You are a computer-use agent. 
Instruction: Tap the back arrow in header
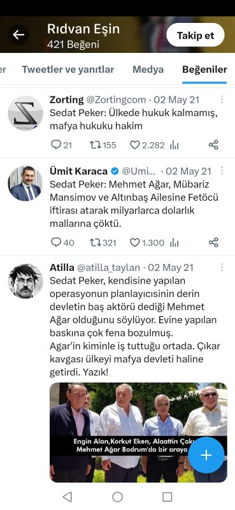(x=18, y=34)
